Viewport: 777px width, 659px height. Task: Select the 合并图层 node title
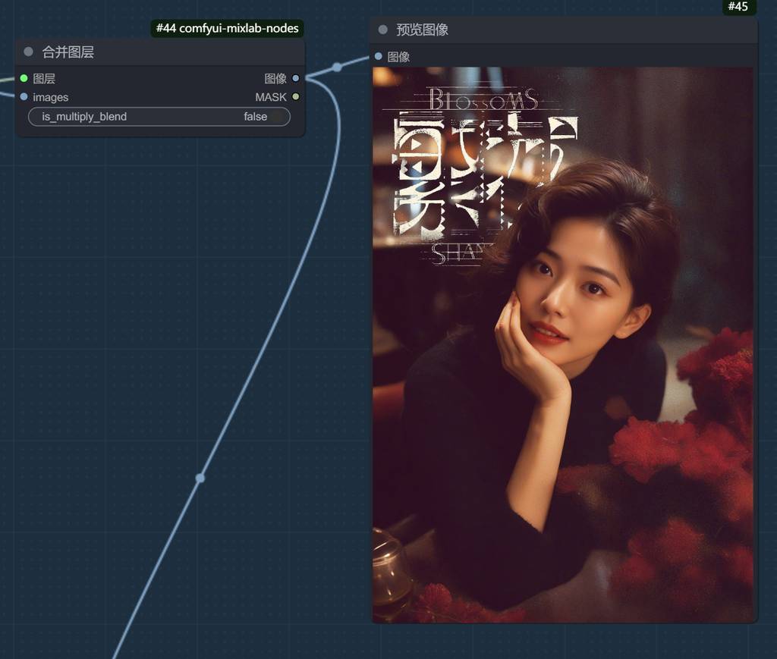click(x=68, y=52)
